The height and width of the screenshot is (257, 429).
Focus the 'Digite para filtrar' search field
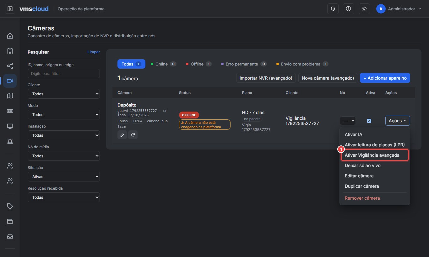[x=64, y=73]
